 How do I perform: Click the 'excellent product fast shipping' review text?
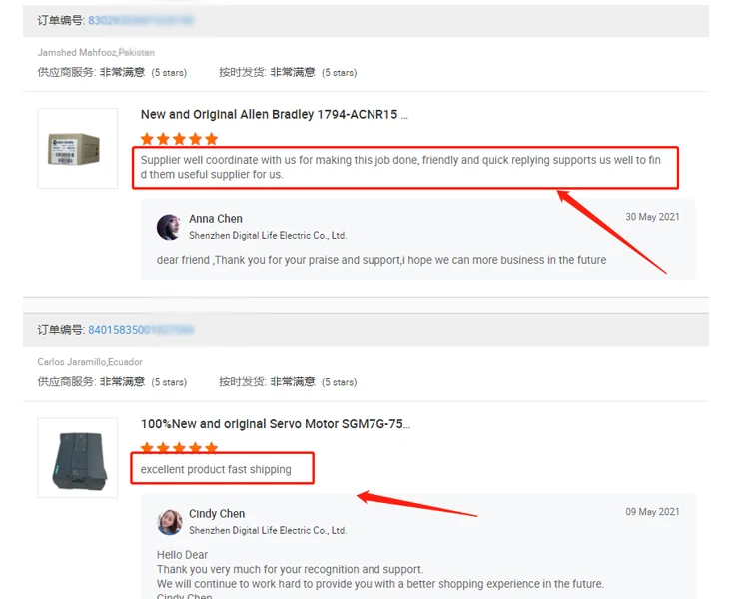(x=216, y=469)
